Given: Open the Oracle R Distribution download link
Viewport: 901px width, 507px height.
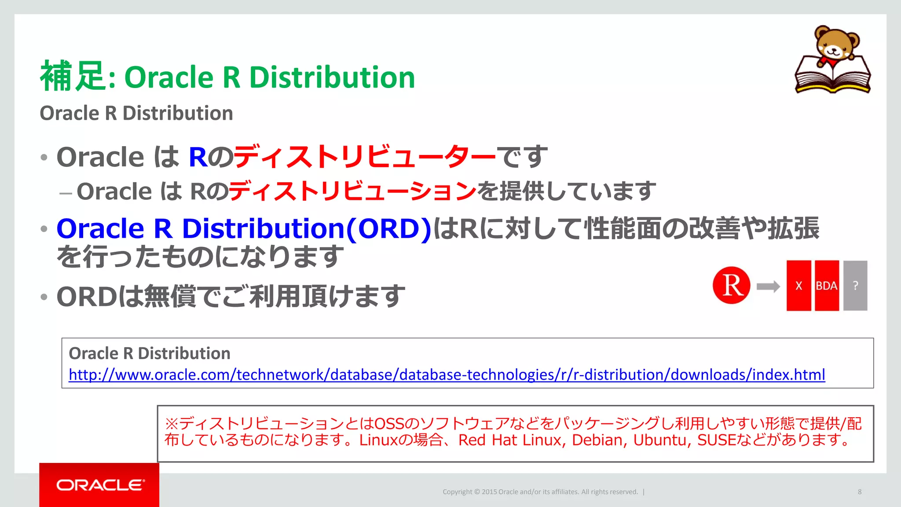Looking at the screenshot, I should [447, 375].
